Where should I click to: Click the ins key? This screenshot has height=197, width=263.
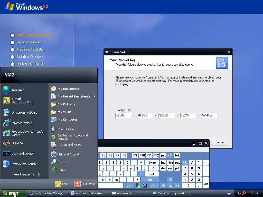[x=163, y=162]
